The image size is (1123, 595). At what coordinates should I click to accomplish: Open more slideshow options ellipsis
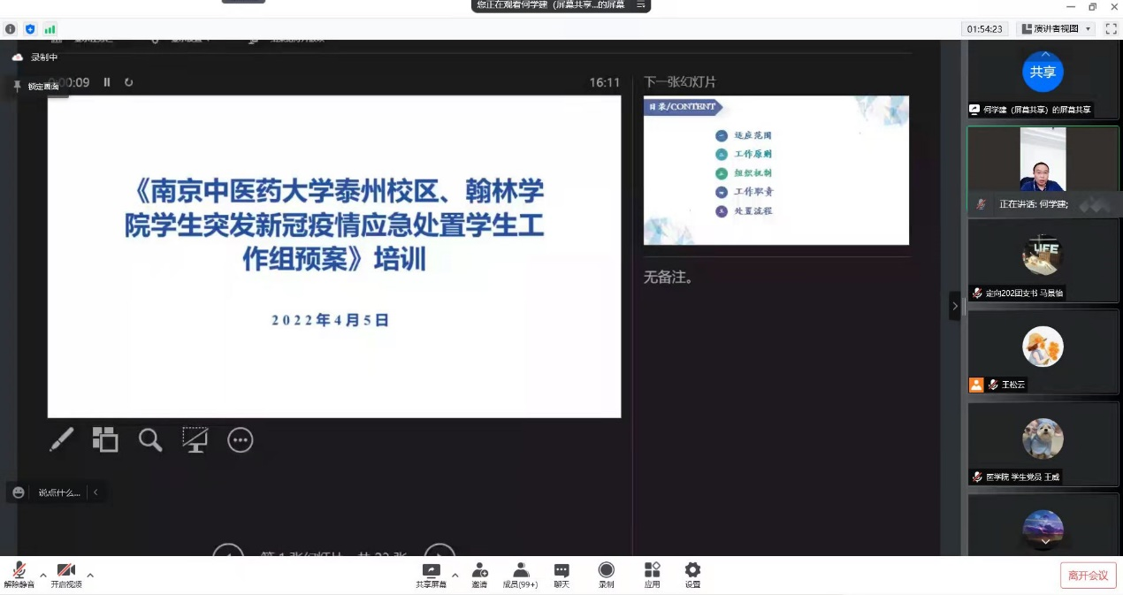pos(241,439)
